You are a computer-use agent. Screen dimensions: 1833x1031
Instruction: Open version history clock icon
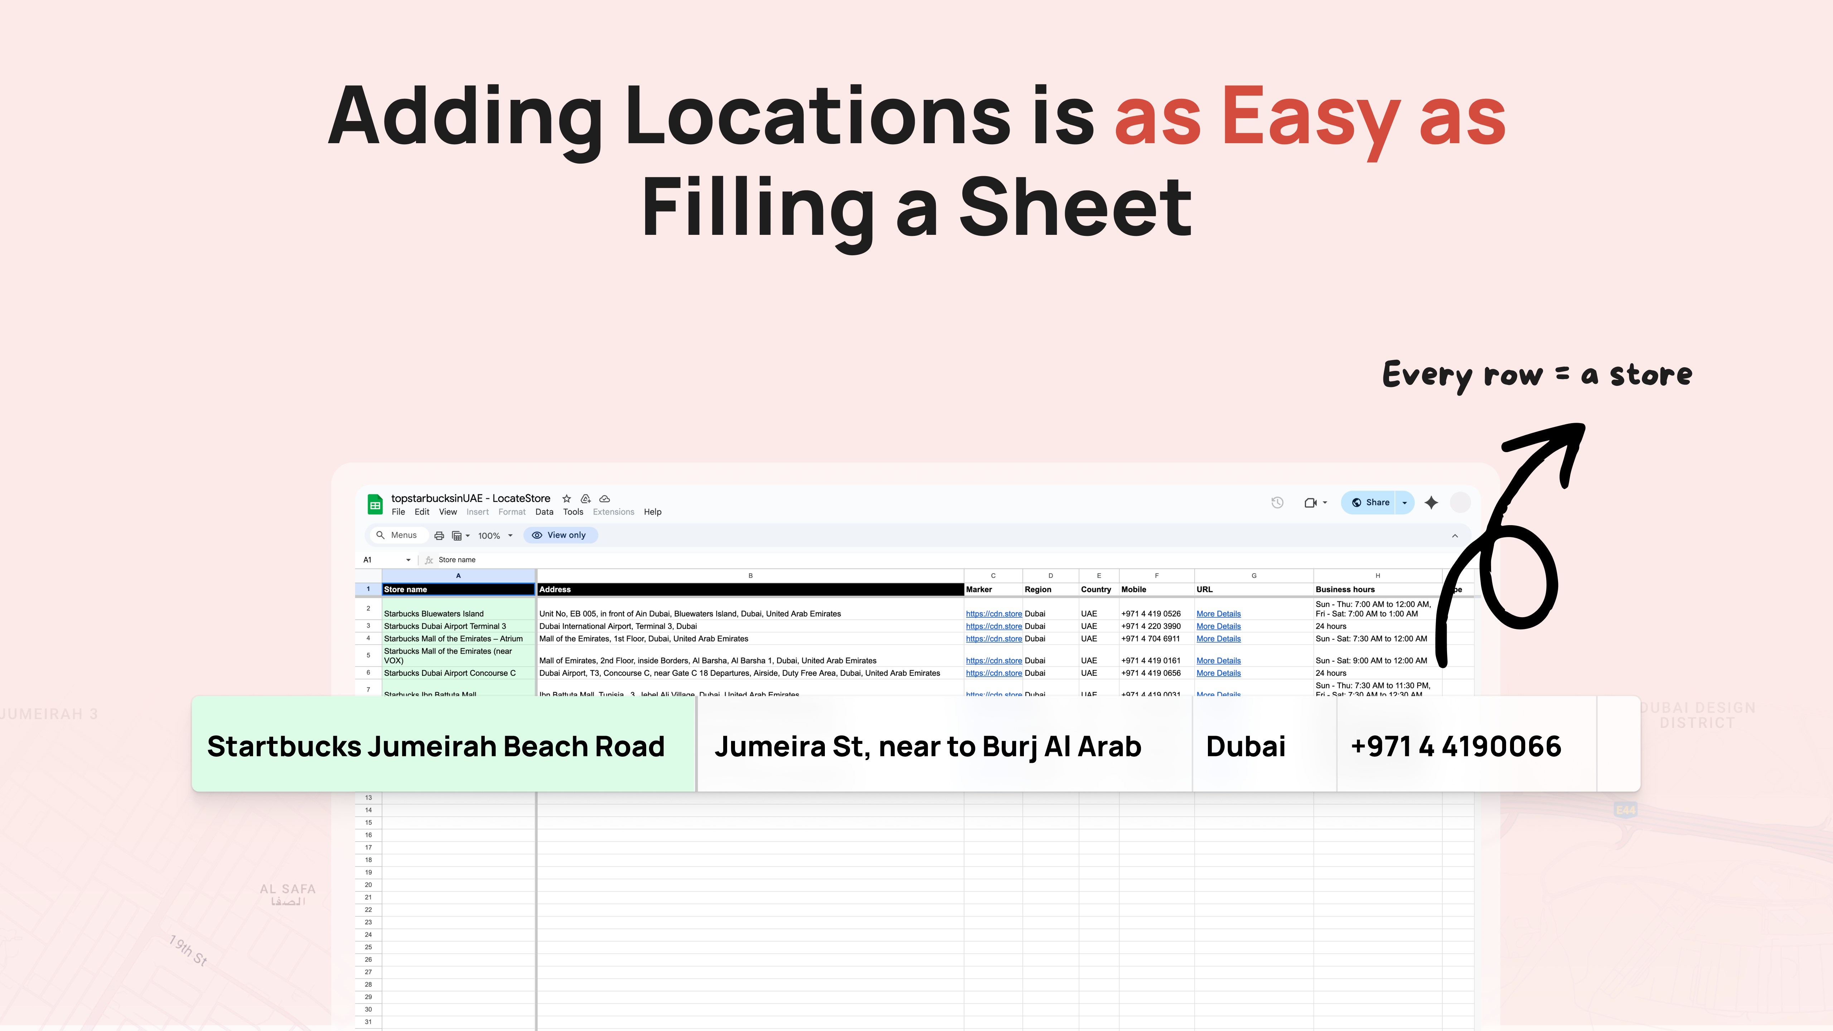[x=1277, y=502]
